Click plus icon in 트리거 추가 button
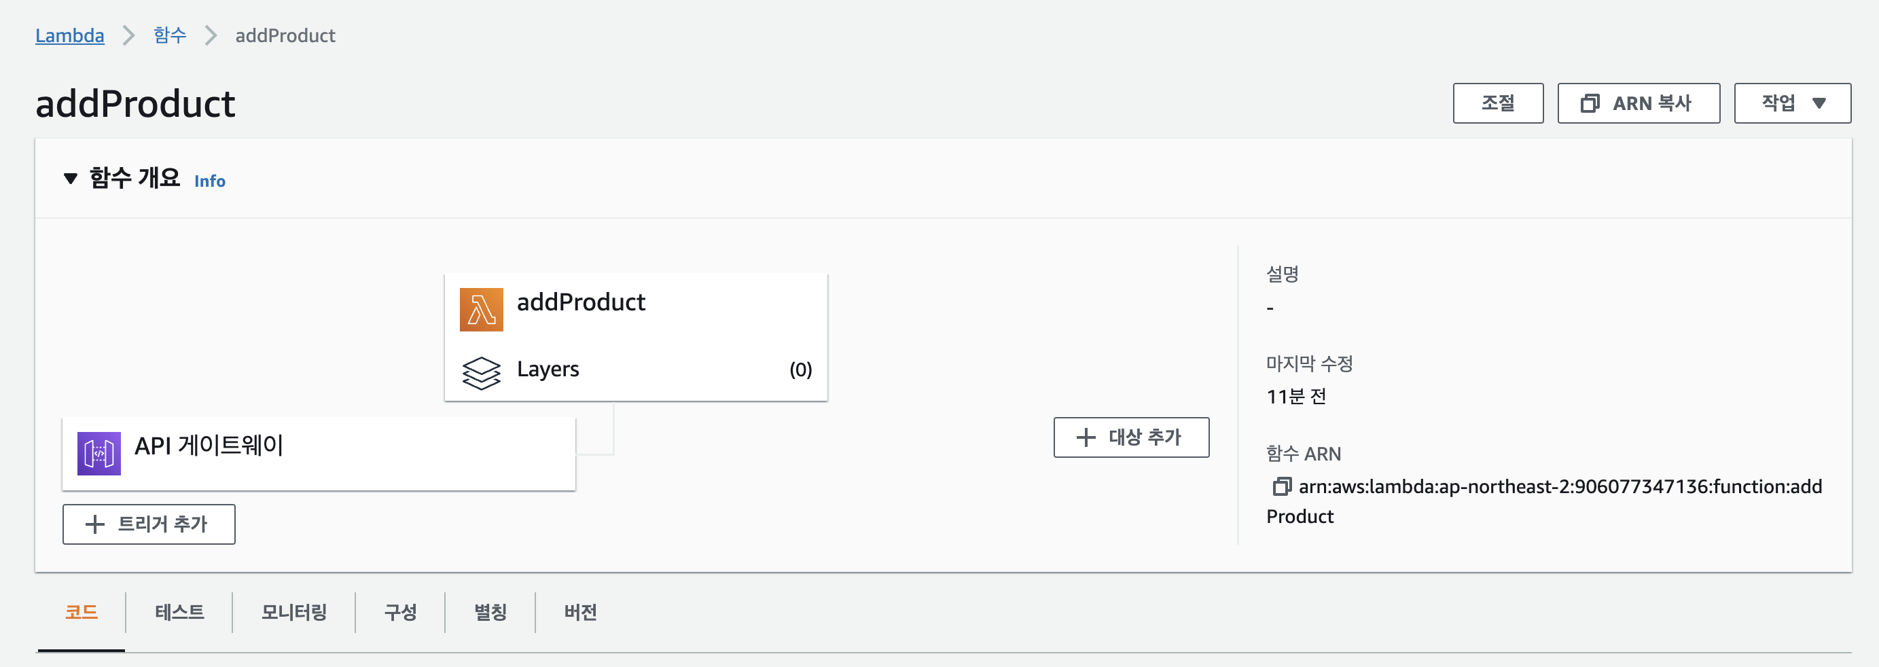This screenshot has width=1879, height=667. tap(95, 524)
